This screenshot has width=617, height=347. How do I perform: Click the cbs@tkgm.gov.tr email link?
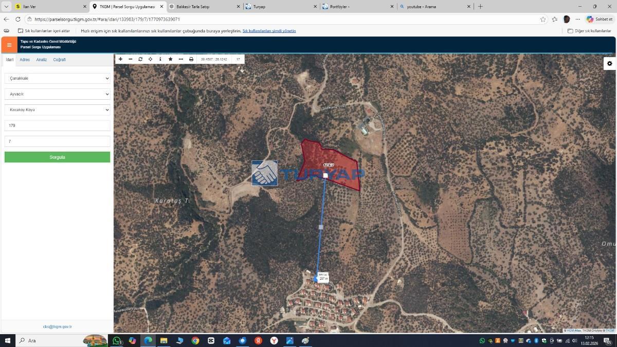click(x=57, y=326)
